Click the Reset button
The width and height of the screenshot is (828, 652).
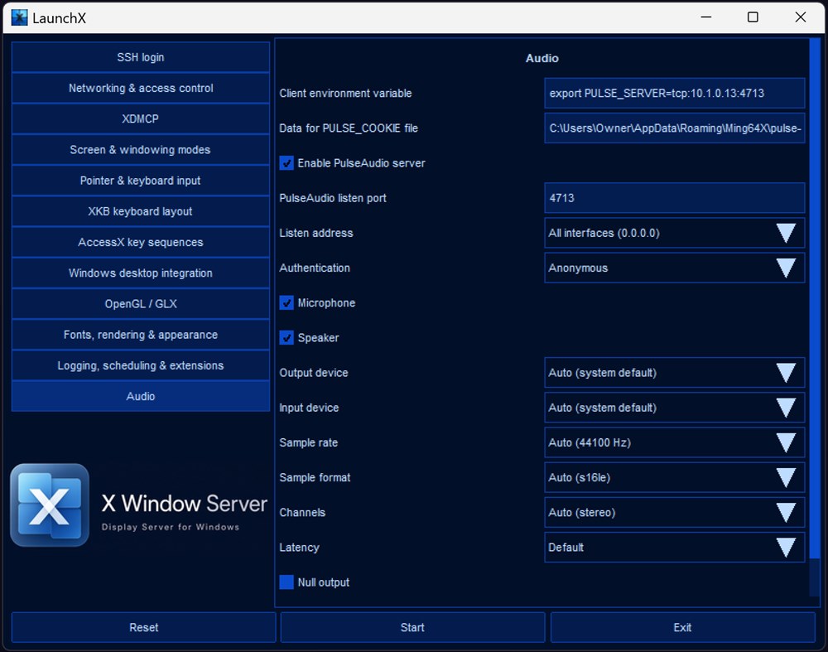(143, 627)
